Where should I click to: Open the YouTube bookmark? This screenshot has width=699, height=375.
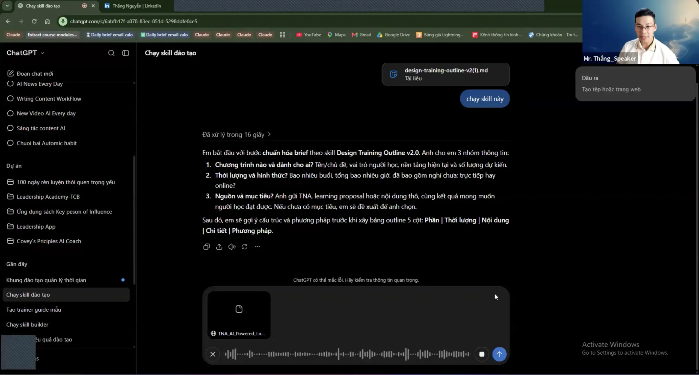click(309, 35)
